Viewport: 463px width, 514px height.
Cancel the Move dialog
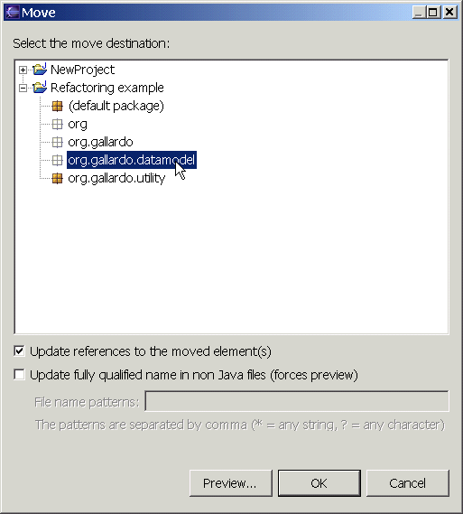pos(408,483)
